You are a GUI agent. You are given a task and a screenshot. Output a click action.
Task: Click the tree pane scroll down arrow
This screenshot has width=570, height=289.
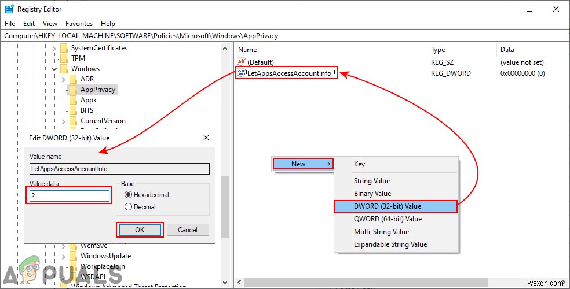coord(225,282)
